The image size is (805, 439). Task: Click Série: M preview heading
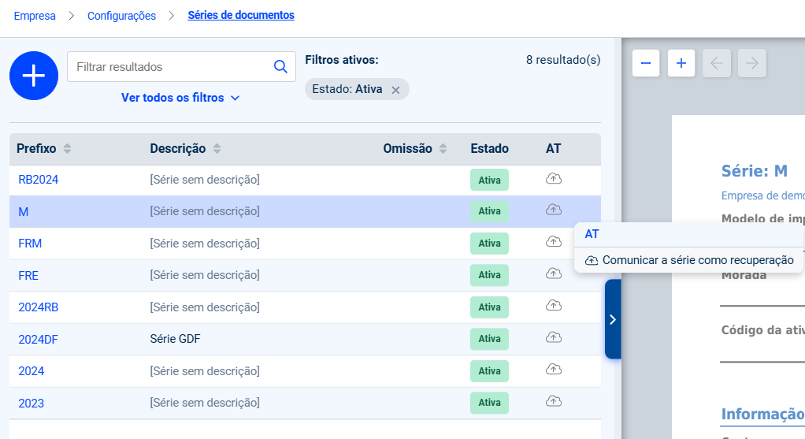pos(754,170)
